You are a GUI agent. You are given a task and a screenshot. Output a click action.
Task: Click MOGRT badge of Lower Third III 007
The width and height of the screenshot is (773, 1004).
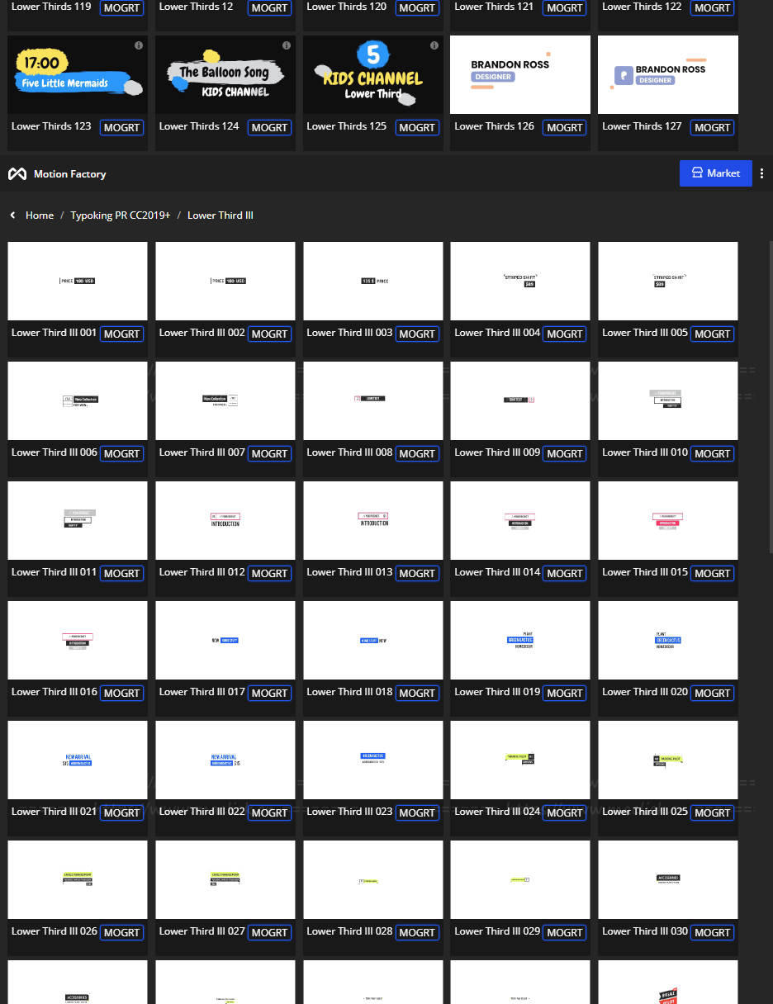point(269,453)
